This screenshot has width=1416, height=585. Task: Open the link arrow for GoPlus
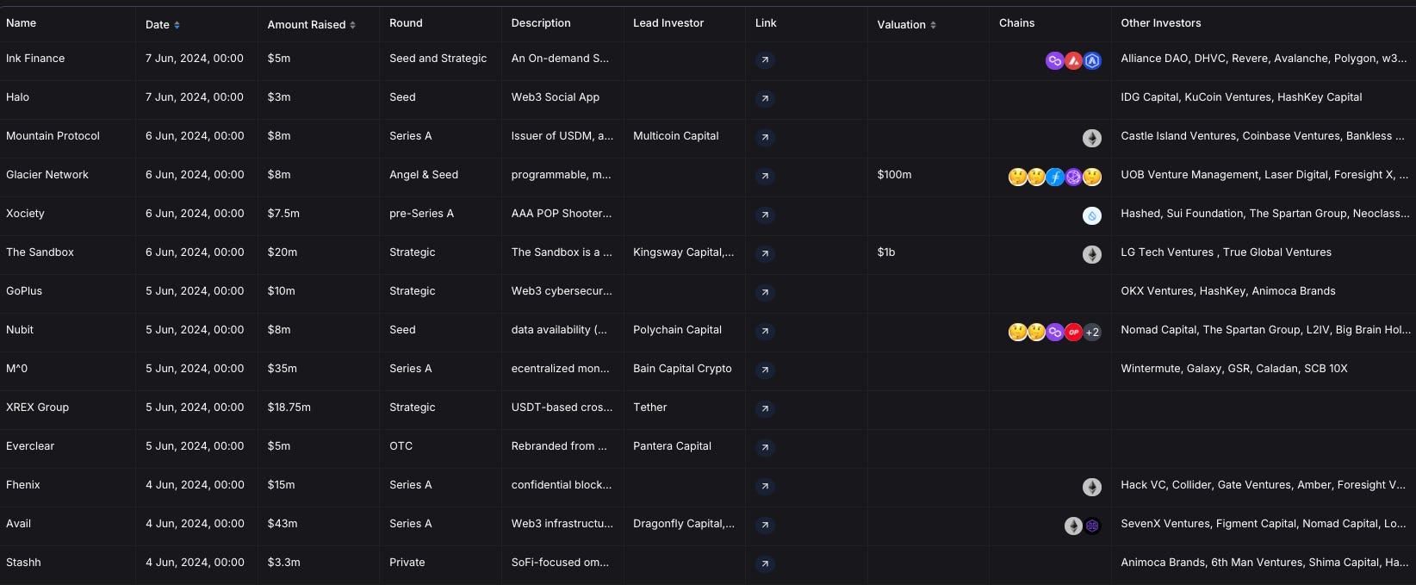(765, 293)
